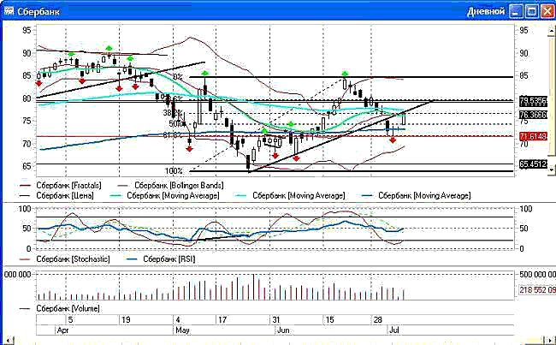The image size is (556, 345).
Task: Click the Fibonacci 100% level label
Action: click(174, 170)
